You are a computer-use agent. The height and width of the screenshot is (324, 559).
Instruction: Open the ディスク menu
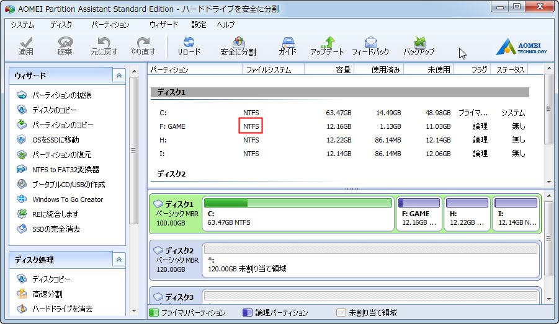pos(61,25)
